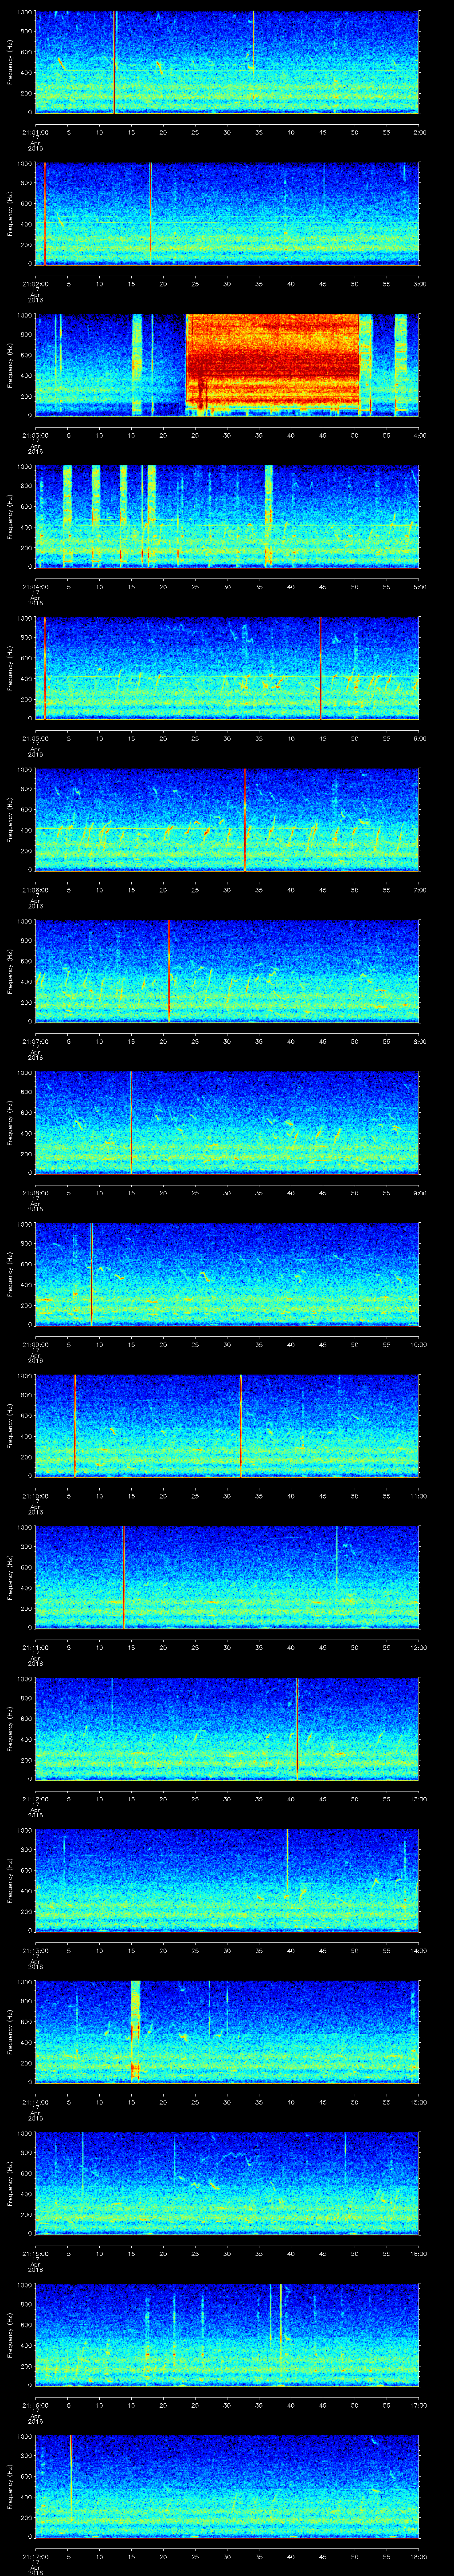Image resolution: width=454 pixels, height=2576 pixels.
Task: Click the 21:16:00 start time label
Action: click(35, 2405)
